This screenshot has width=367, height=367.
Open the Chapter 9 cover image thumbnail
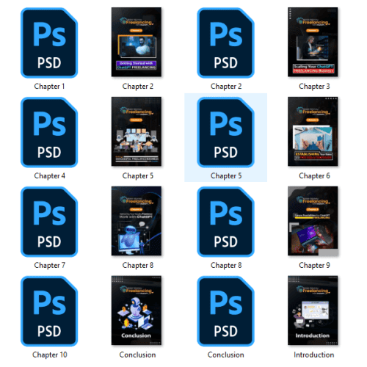[313, 221]
